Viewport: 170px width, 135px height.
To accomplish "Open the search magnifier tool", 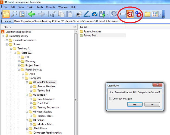I will 14,14.
